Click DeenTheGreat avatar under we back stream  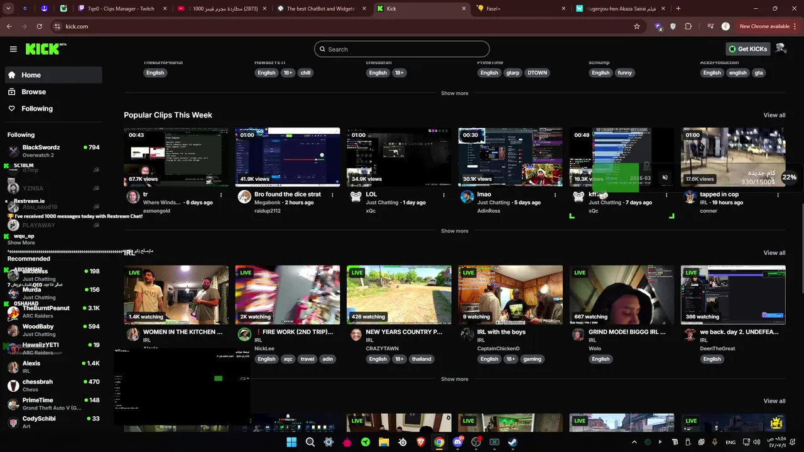coord(690,335)
